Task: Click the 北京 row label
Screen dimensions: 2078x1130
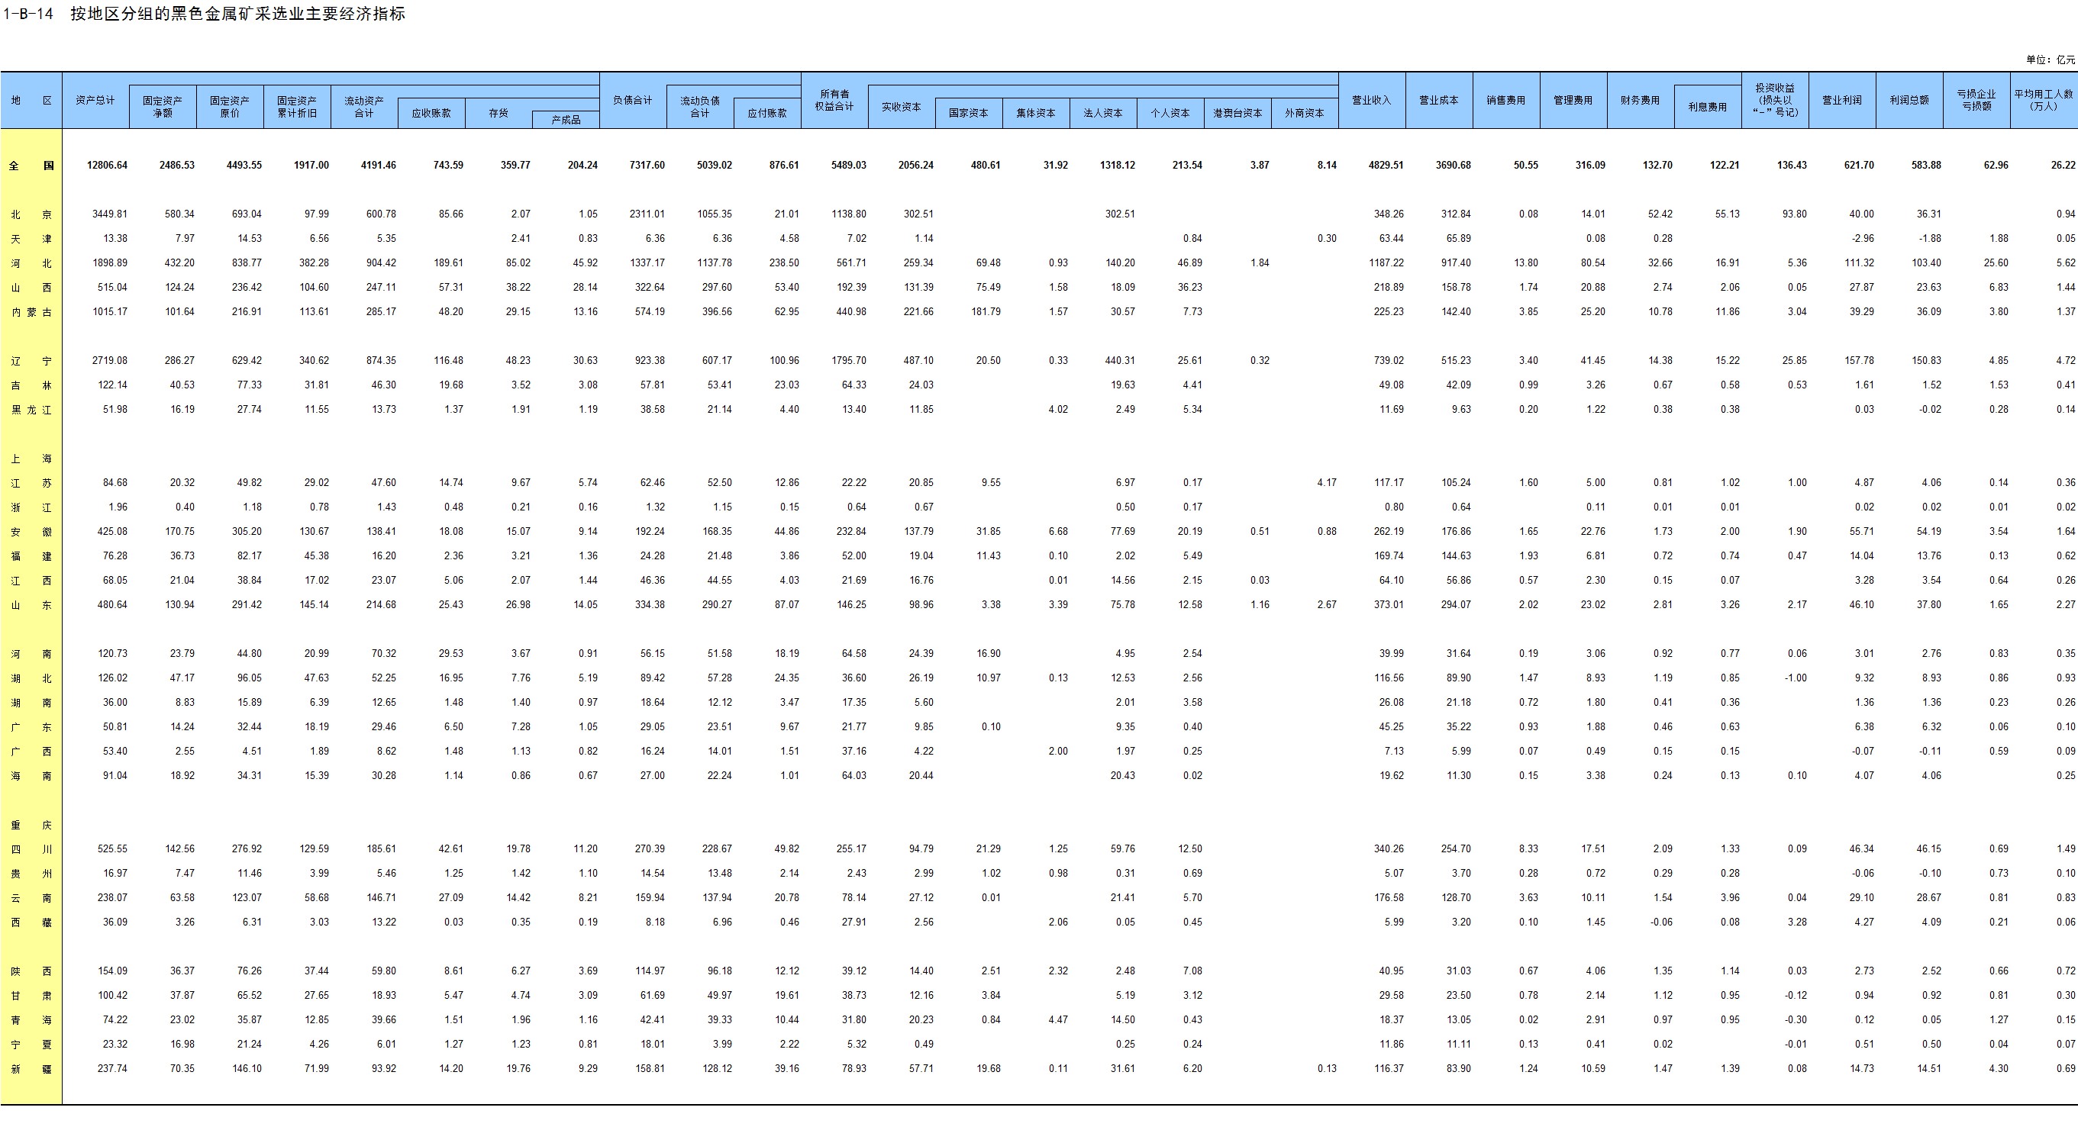Action: pos(31,214)
